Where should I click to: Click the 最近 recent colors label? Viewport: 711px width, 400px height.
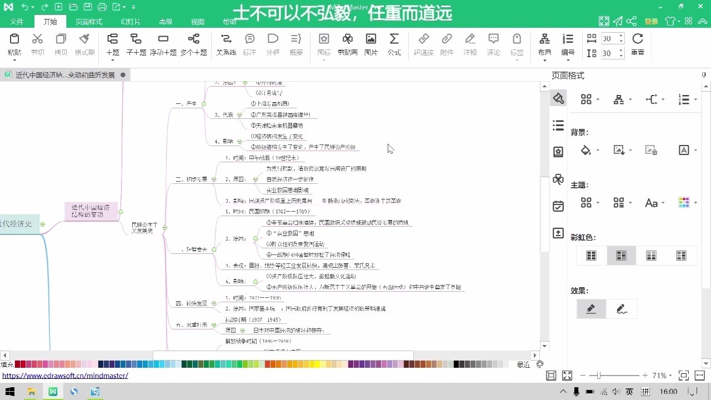[x=523, y=364]
